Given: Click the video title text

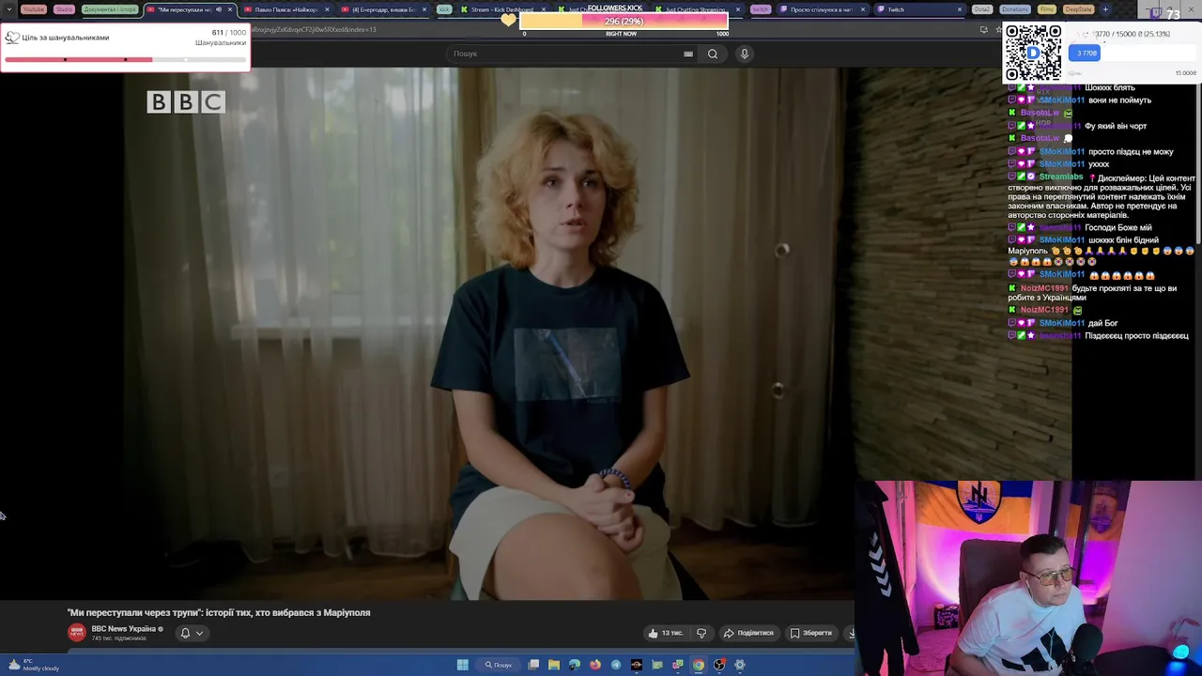Looking at the screenshot, I should point(219,612).
